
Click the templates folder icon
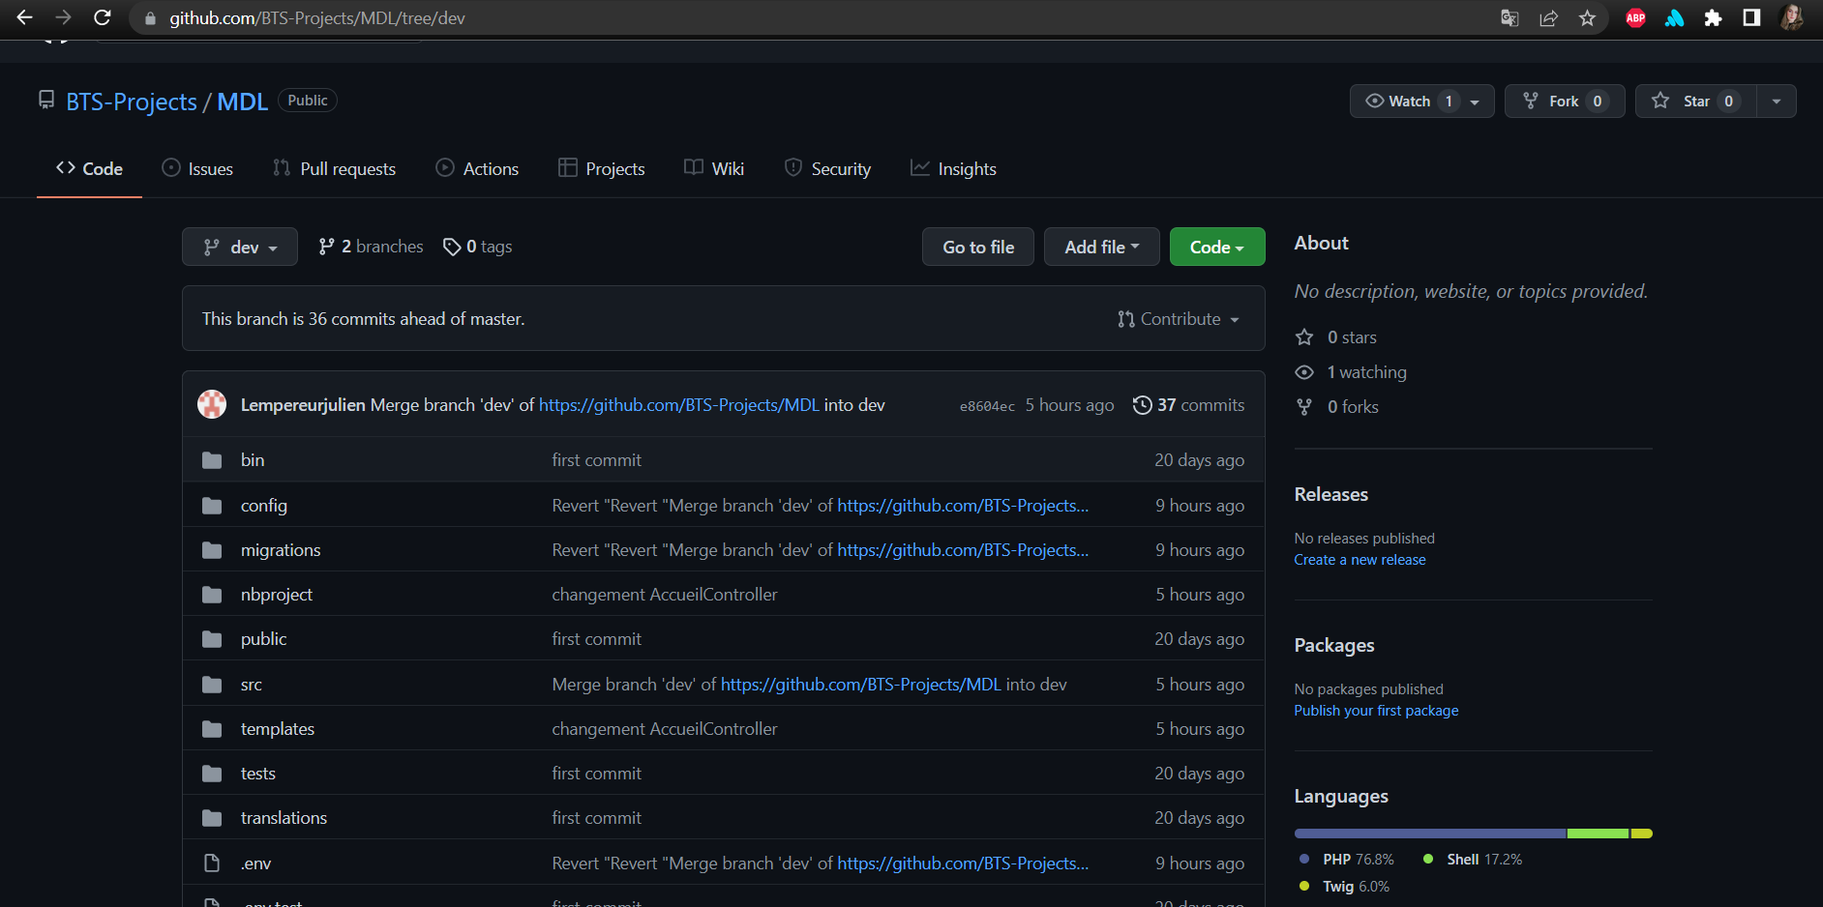(x=212, y=729)
